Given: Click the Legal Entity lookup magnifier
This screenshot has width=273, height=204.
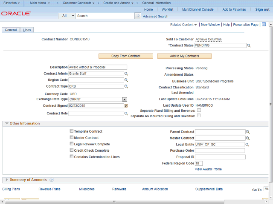Looking at the screenshot, I should (x=248, y=144).
